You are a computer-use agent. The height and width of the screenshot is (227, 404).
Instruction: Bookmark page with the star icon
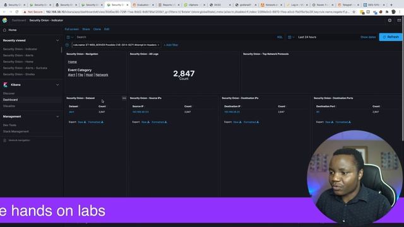pos(353,12)
